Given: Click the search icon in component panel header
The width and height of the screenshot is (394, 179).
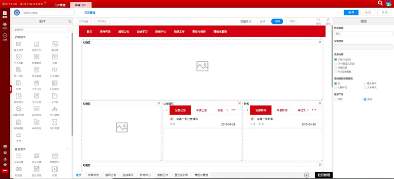Looking at the screenshot, I should coord(70,22).
